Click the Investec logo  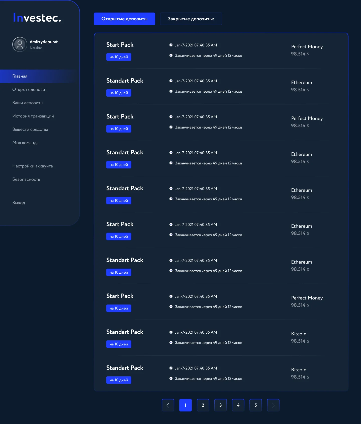tap(37, 18)
